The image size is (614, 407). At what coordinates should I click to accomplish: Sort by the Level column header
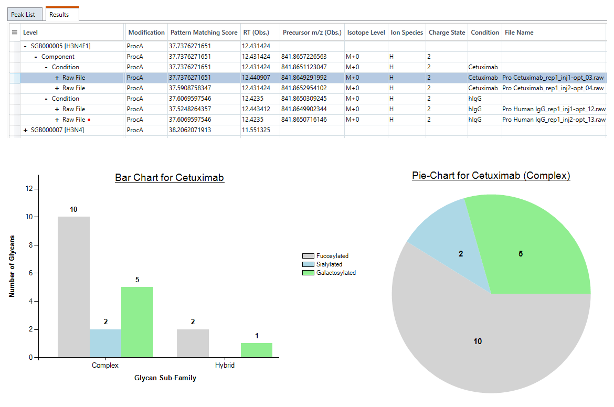pos(72,33)
